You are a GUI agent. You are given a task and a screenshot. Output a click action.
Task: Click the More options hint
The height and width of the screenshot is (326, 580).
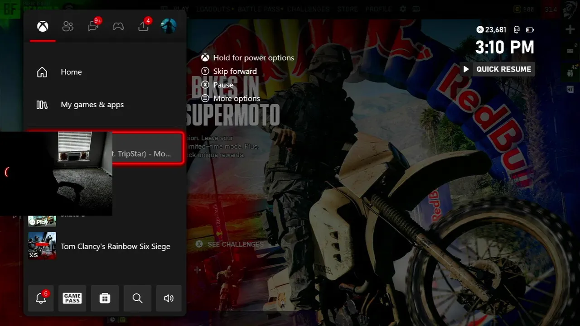[231, 98]
